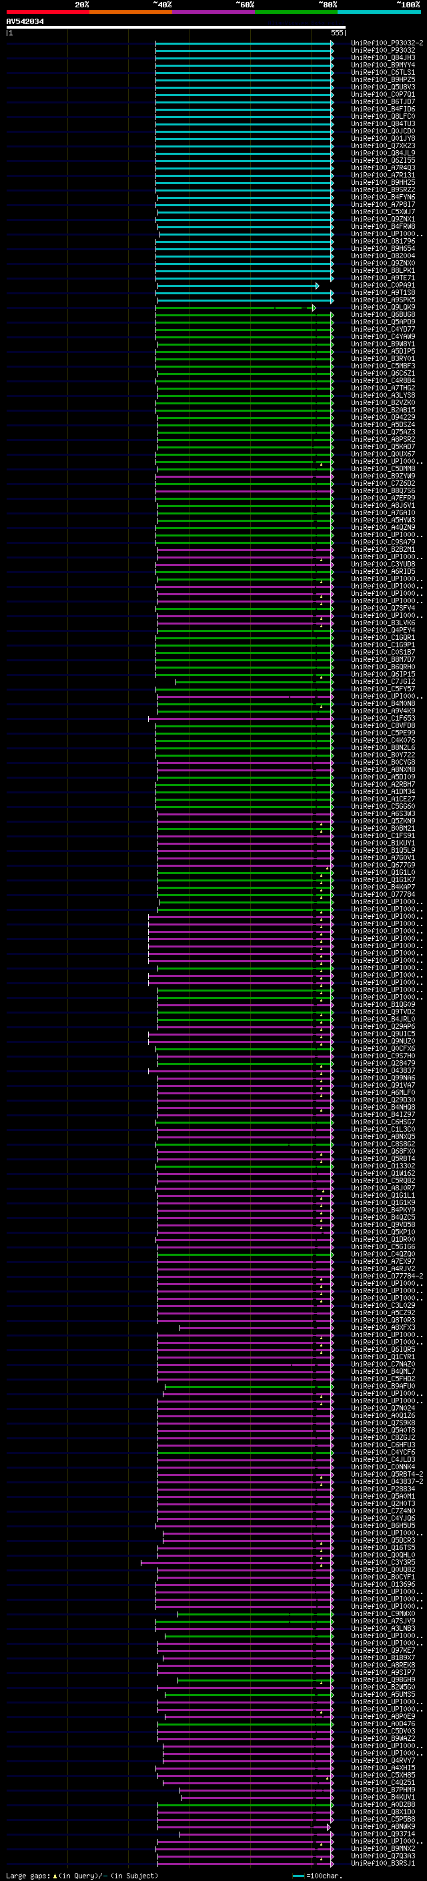This screenshot has width=427, height=1881.
Task: Select the UniRef100_C5MBF3 label
Action: [x=383, y=366]
